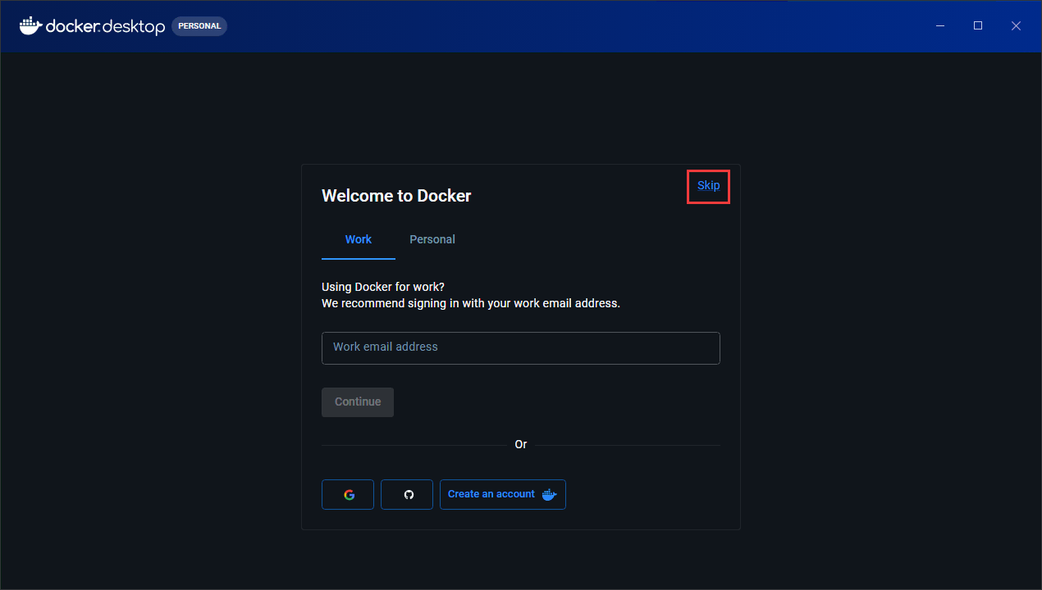The image size is (1042, 590).
Task: Click the work email recommendation sentence
Action: click(471, 303)
